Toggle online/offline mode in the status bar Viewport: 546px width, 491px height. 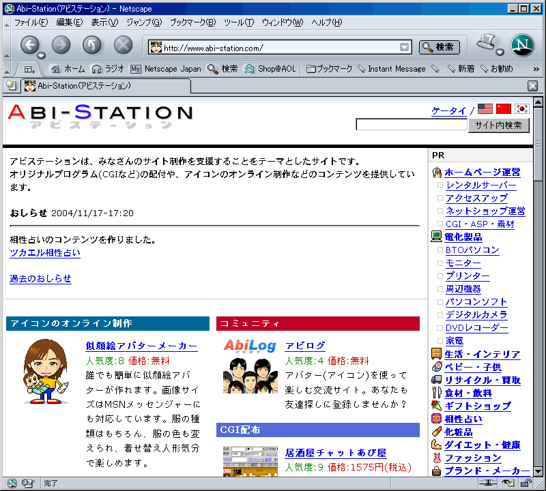point(487,483)
